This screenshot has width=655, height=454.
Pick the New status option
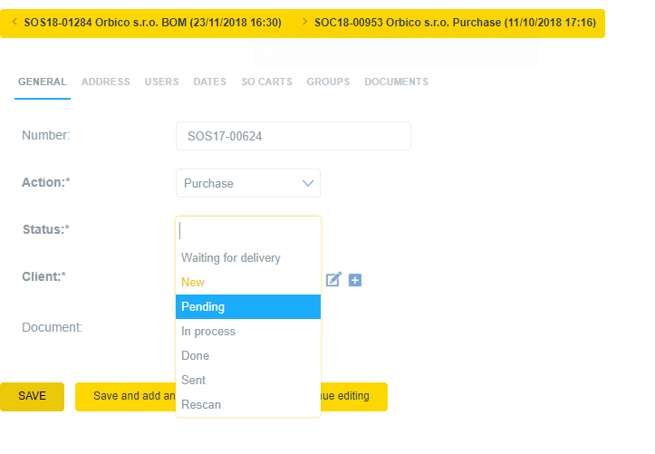[193, 283]
